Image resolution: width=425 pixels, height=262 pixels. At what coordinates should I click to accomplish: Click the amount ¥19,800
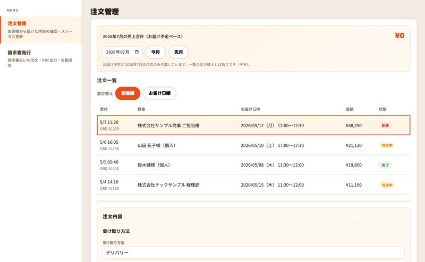point(354,165)
